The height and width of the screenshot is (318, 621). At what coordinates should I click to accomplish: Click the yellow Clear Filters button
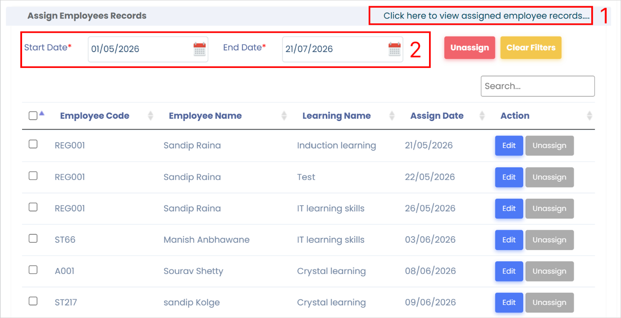tap(531, 48)
